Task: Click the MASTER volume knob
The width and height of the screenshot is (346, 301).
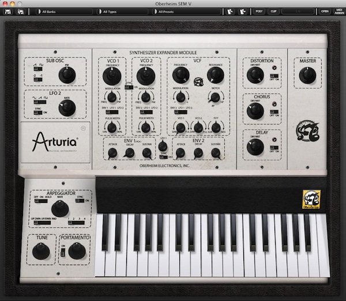Action: click(x=307, y=75)
